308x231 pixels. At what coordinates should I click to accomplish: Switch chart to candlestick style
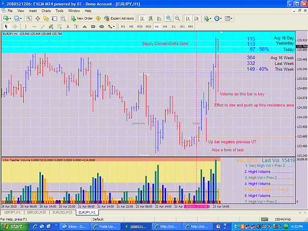pyautogui.click(x=151, y=18)
